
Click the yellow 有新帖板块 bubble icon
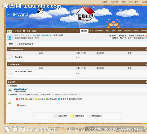(72, 116)
